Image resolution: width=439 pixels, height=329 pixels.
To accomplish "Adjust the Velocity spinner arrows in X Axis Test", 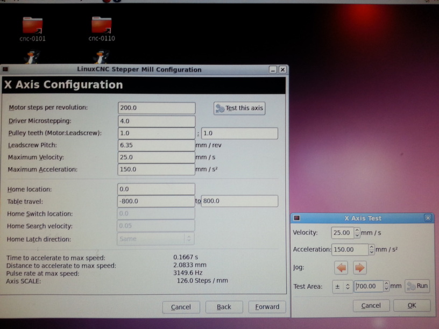I will click(357, 233).
